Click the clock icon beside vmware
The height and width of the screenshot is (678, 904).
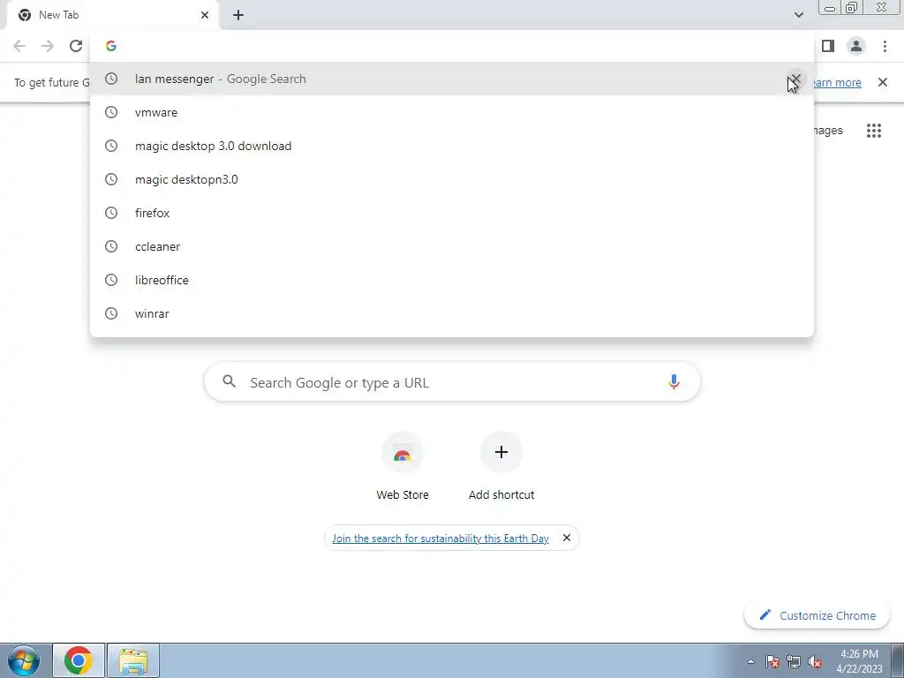pyautogui.click(x=111, y=112)
